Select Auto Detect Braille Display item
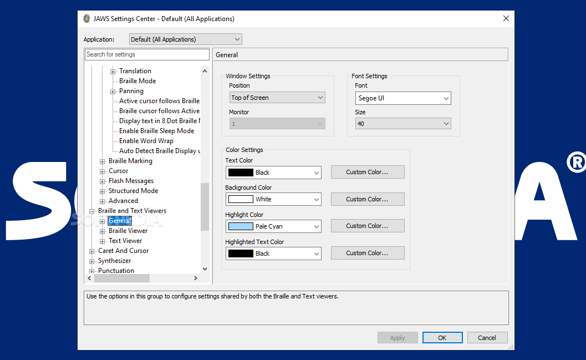This screenshot has width=586, height=360. [x=160, y=151]
